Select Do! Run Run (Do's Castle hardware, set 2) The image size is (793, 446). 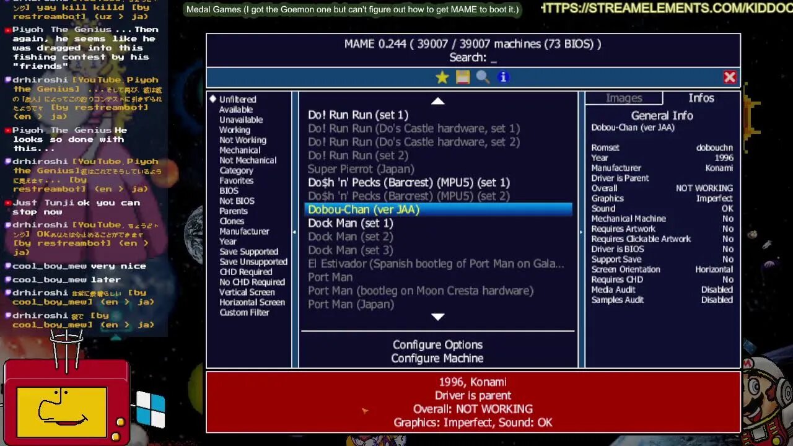pyautogui.click(x=438, y=142)
